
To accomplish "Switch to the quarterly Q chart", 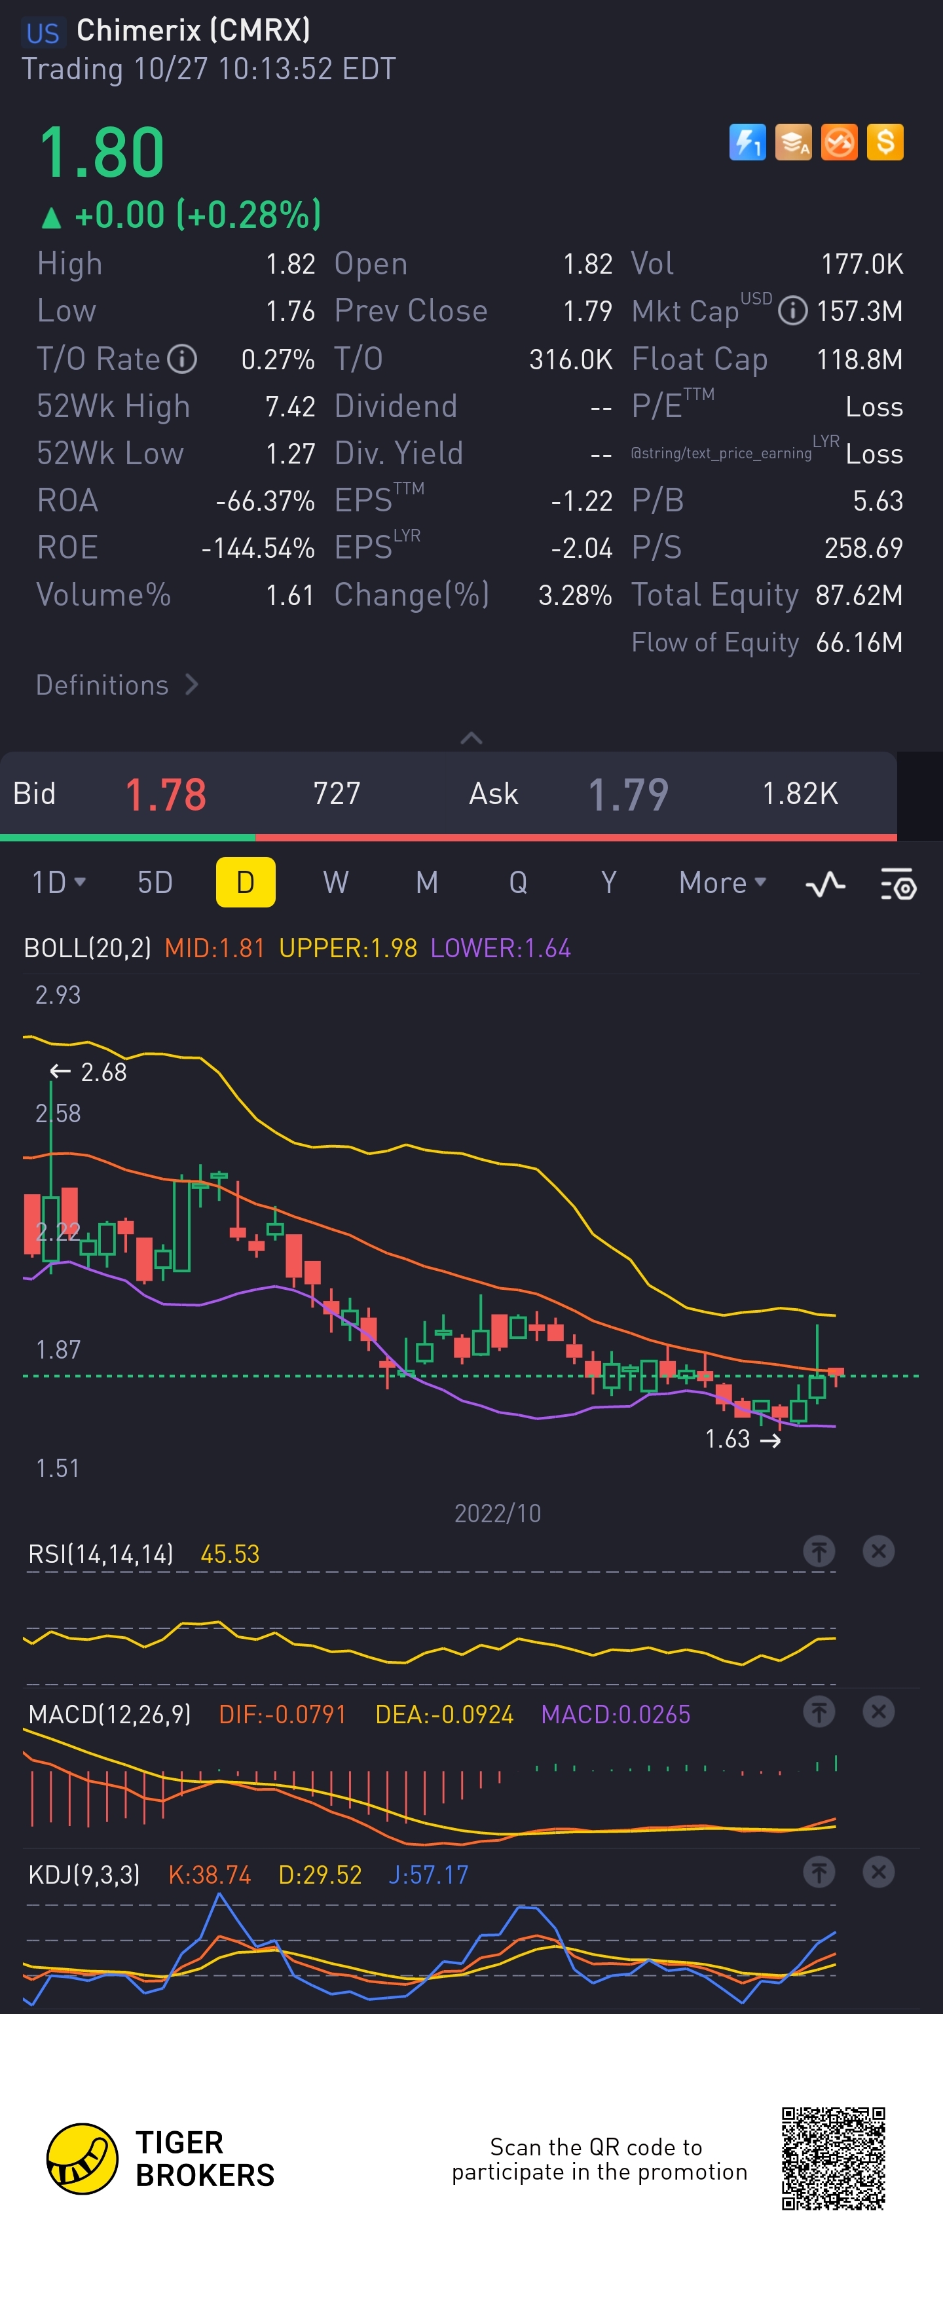I will point(518,883).
